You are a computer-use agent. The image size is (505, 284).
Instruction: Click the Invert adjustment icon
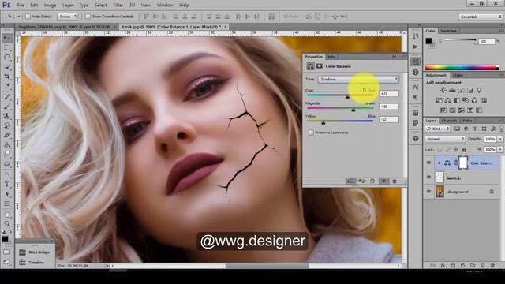(443, 110)
